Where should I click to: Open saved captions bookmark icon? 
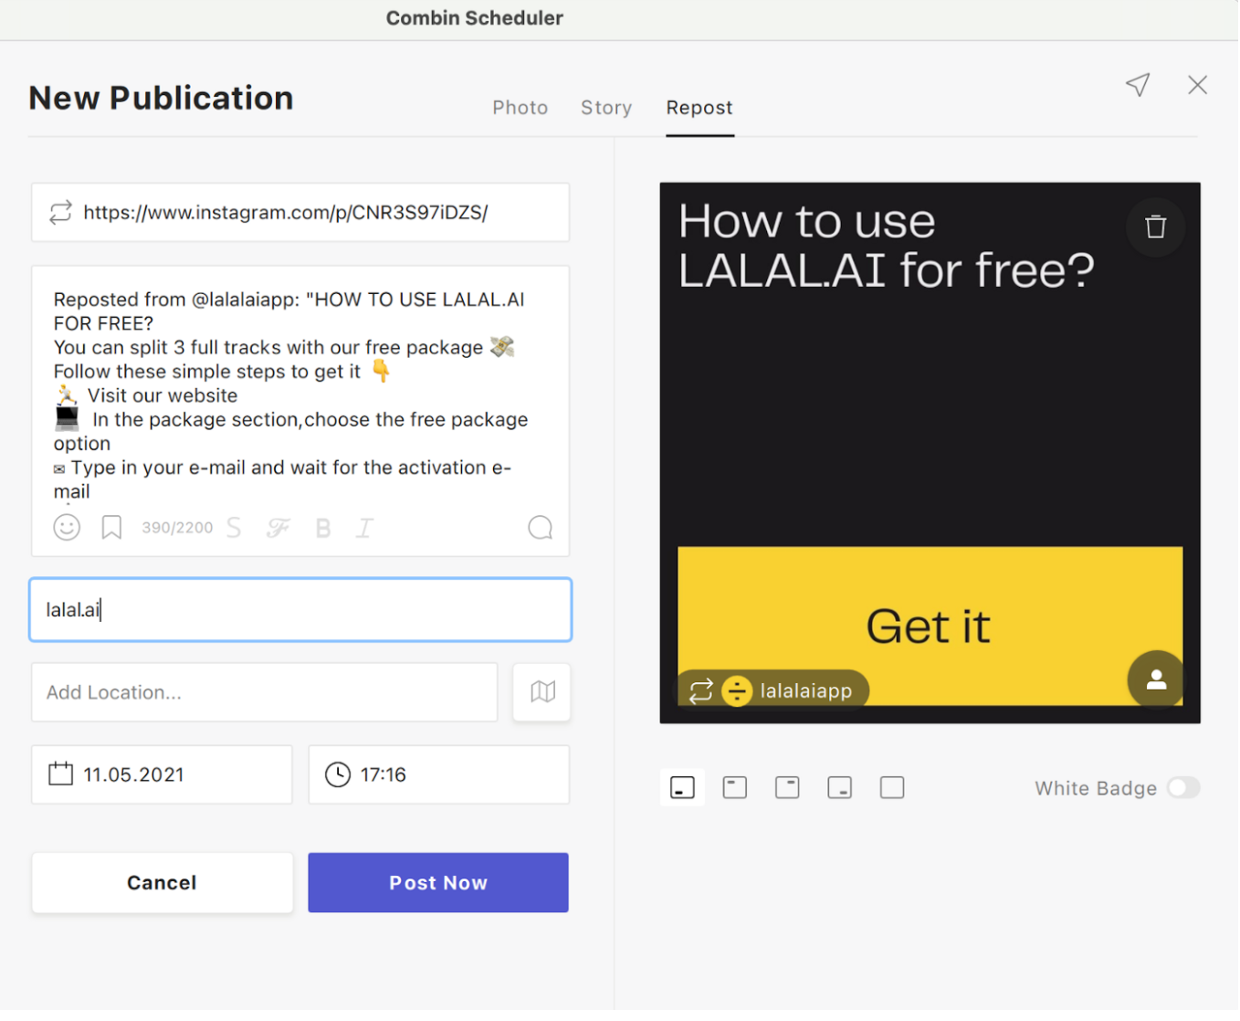[x=111, y=528]
